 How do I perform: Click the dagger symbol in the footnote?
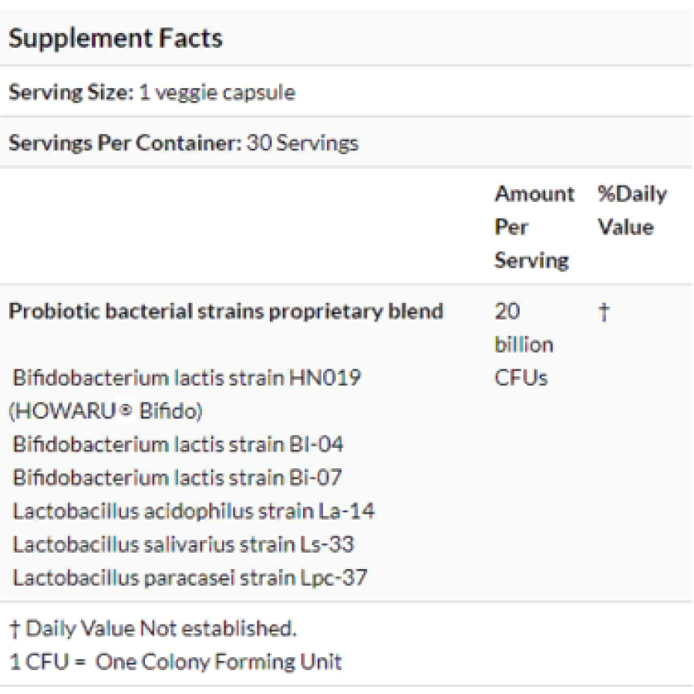15,628
